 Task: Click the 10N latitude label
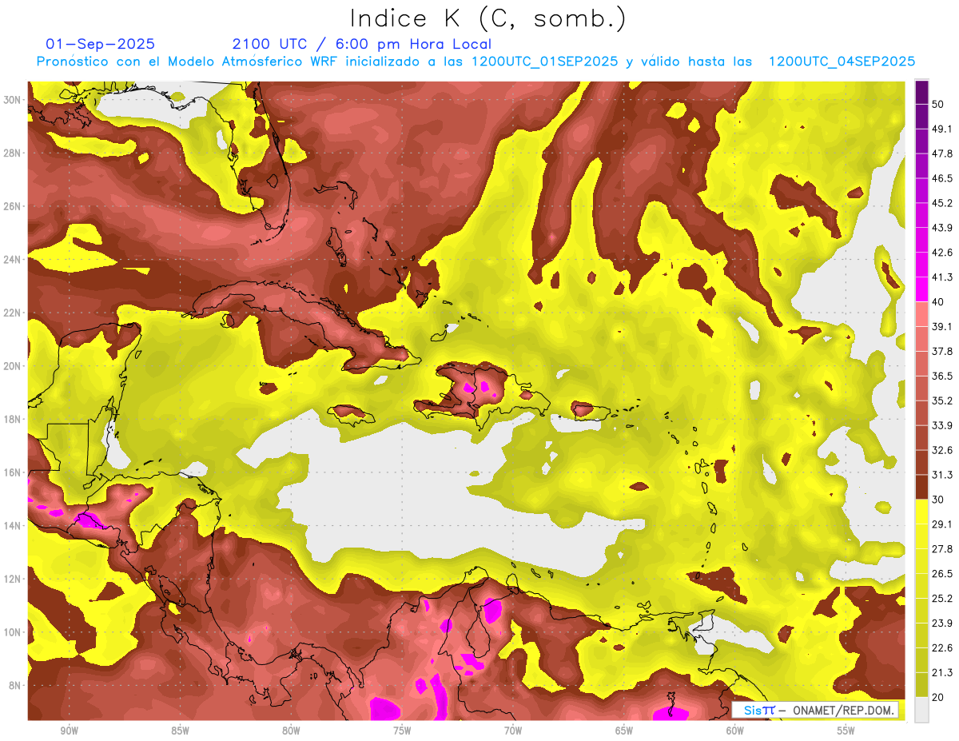click(x=14, y=632)
